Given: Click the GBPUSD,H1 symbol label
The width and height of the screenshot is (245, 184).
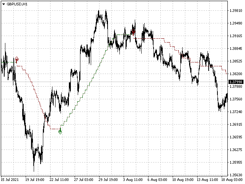Looking at the screenshot, I should pos(17,4).
